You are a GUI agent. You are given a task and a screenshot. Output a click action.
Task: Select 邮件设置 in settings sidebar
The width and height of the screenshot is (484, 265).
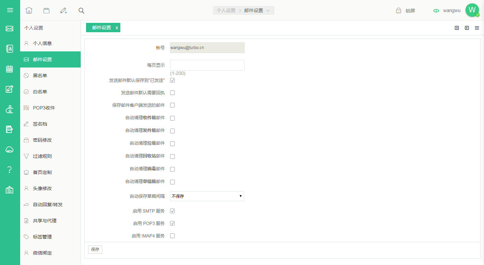[50, 59]
